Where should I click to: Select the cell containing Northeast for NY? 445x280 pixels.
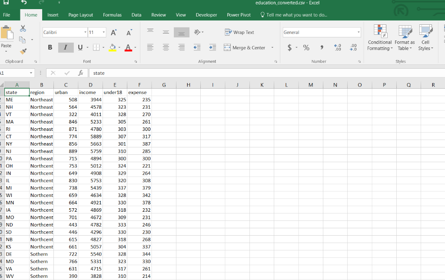coord(42,143)
